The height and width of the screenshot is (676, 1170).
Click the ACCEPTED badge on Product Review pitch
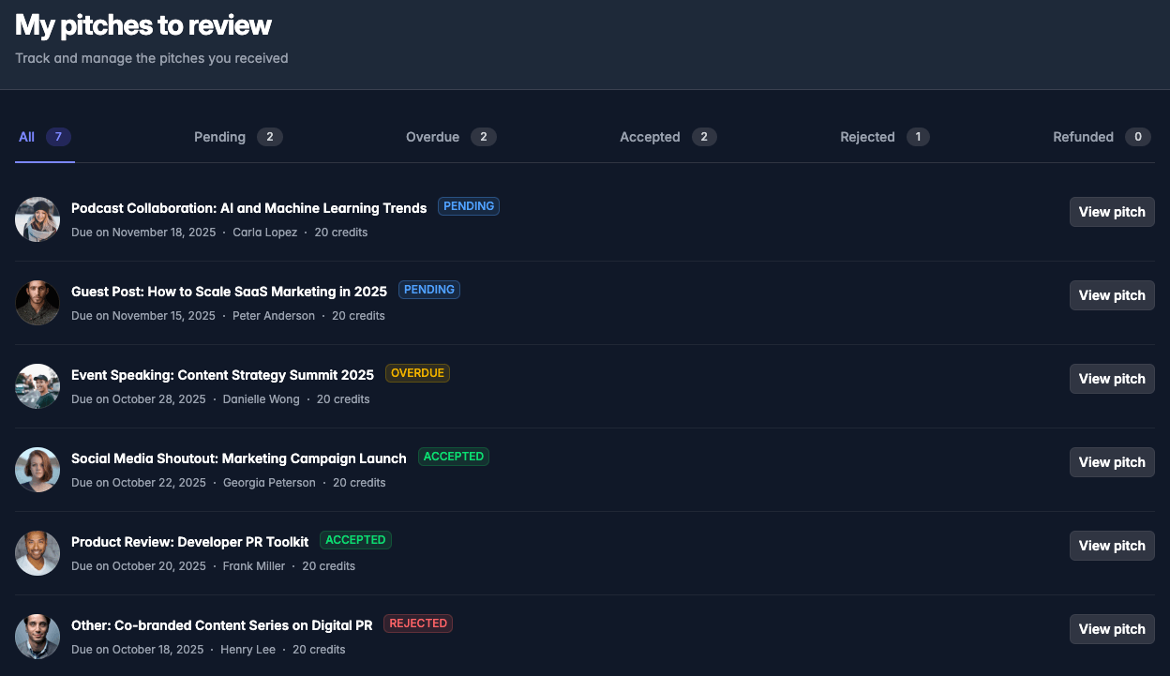[355, 540]
